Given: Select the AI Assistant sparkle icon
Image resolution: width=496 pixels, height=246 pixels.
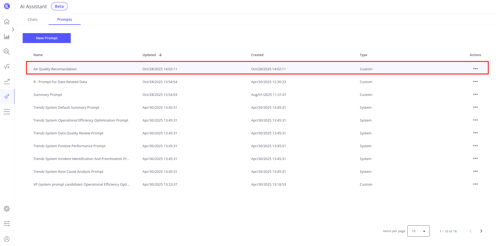Looking at the screenshot, I should coord(7,96).
